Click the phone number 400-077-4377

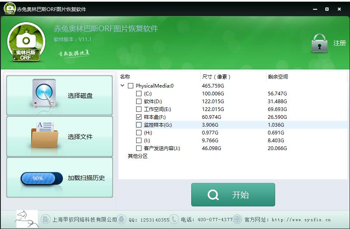click(x=215, y=220)
